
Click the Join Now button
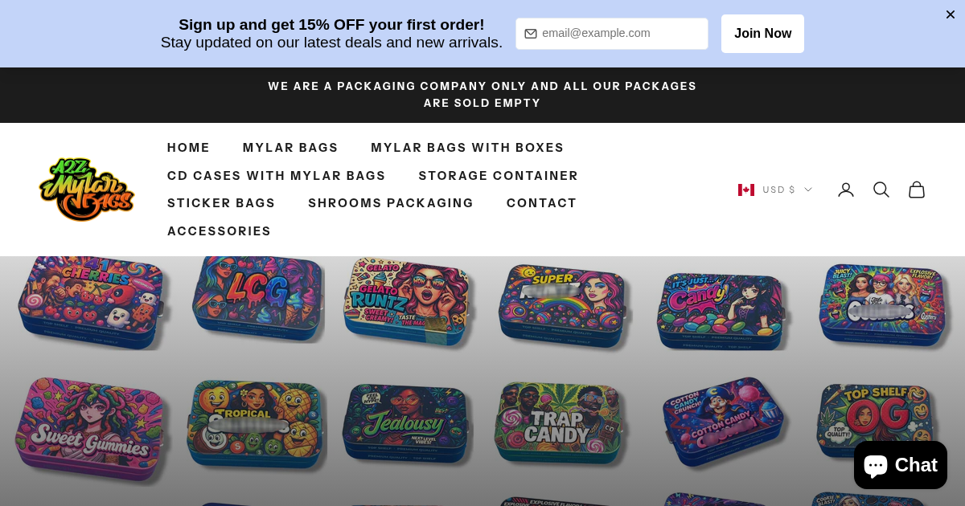pos(762,34)
